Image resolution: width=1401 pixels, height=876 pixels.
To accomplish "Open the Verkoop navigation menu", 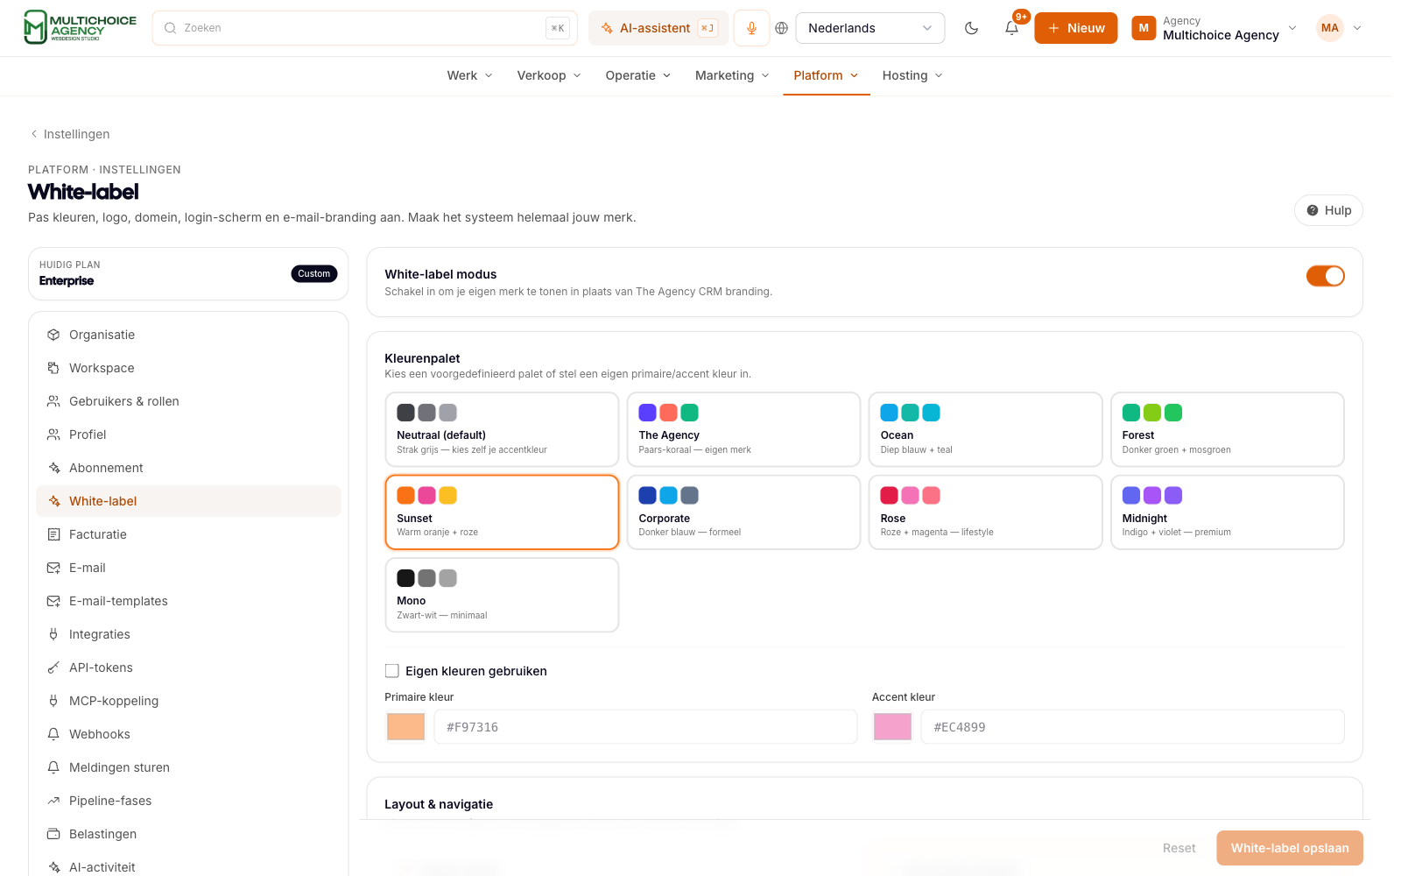I will [549, 75].
